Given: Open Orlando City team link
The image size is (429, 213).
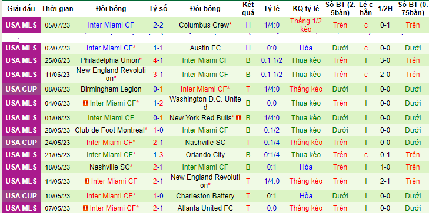Looking at the screenshot, I should 205,155.
